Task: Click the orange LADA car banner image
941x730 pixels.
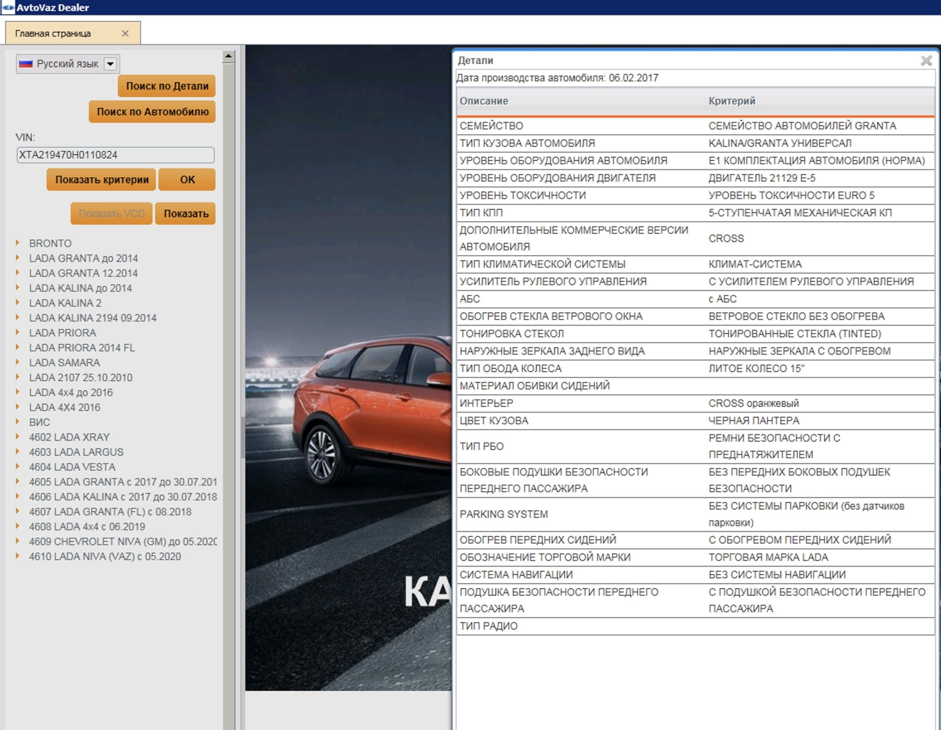Action: click(348, 367)
